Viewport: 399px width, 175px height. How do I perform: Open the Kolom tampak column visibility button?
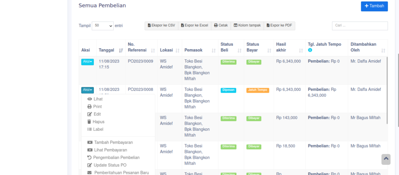click(247, 26)
